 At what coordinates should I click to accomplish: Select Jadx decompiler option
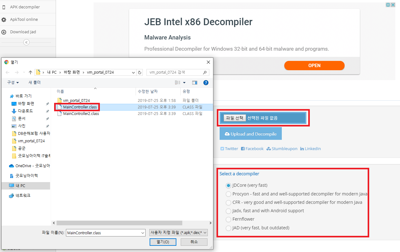(229, 211)
